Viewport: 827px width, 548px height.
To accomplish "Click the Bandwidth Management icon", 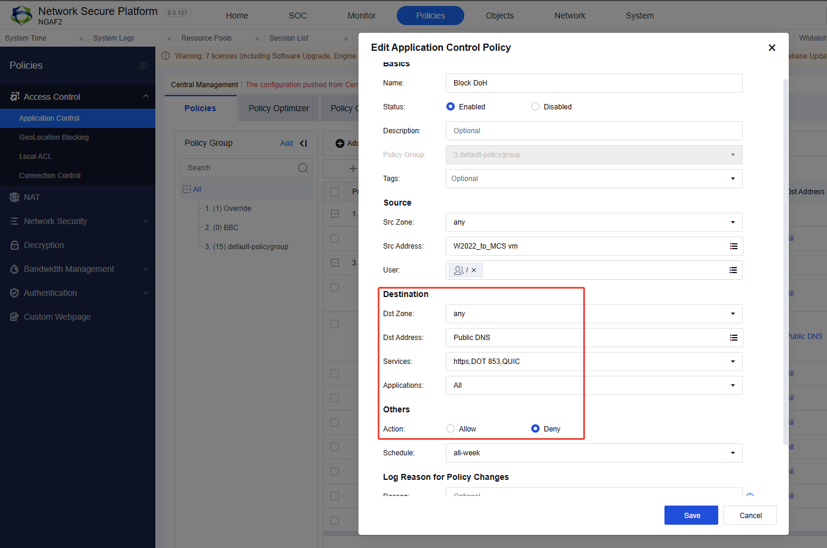I will coord(14,269).
